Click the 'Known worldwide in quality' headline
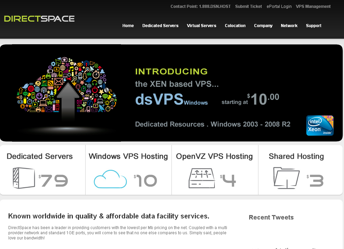 click(109, 216)
